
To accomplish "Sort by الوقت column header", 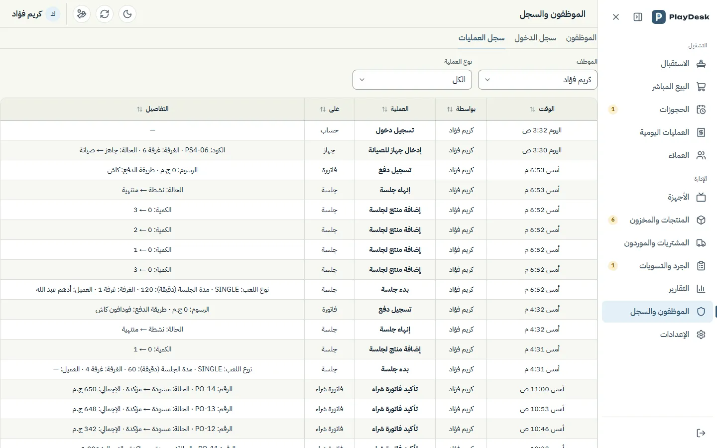I will [542, 109].
